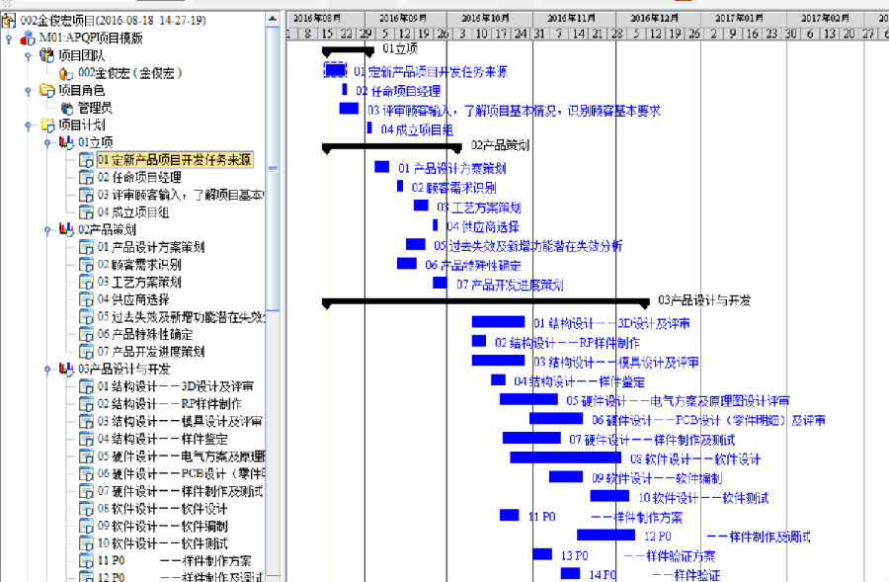The image size is (889, 582).
Task: Click task icon beside 04 结构设计——样件鉴定
Action: [86, 439]
